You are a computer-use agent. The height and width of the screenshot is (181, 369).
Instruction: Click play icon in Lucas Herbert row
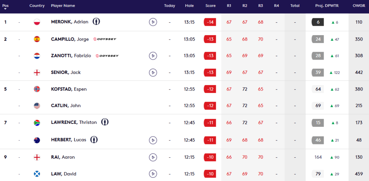[x=153, y=140]
